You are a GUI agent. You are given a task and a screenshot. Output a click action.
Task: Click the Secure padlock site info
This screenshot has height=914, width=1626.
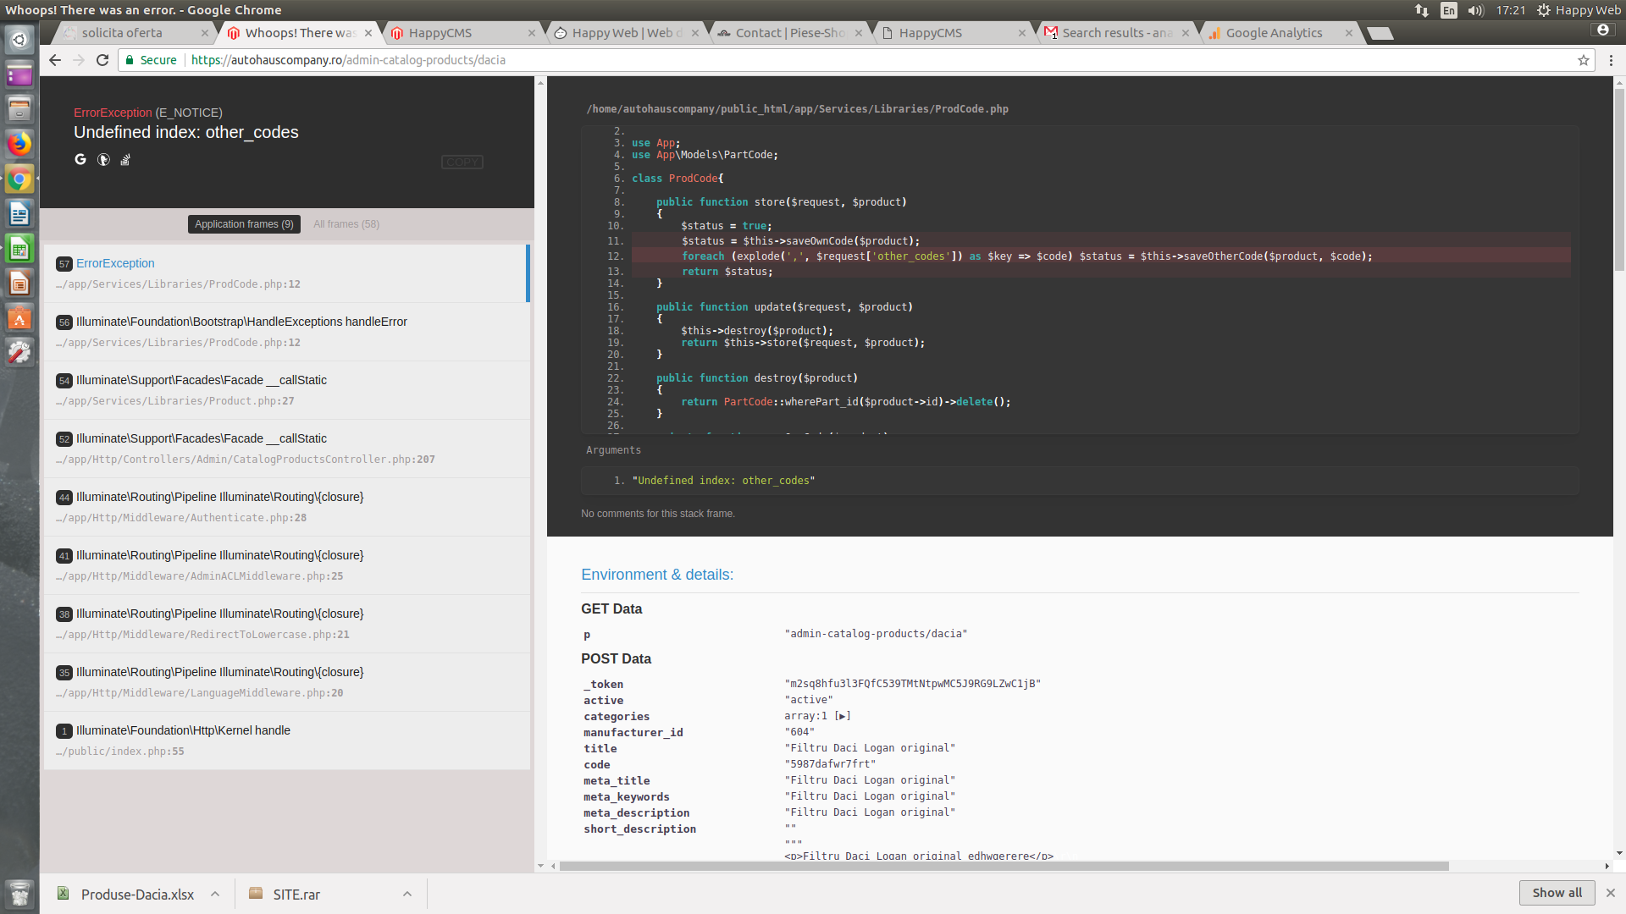point(152,60)
